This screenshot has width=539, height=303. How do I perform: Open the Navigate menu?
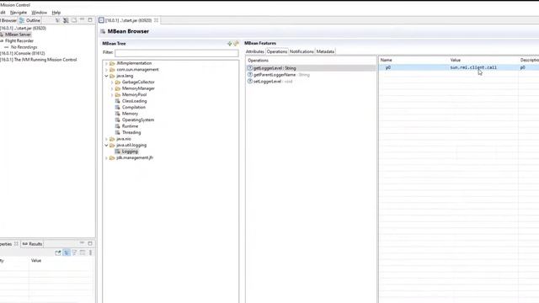click(19, 13)
